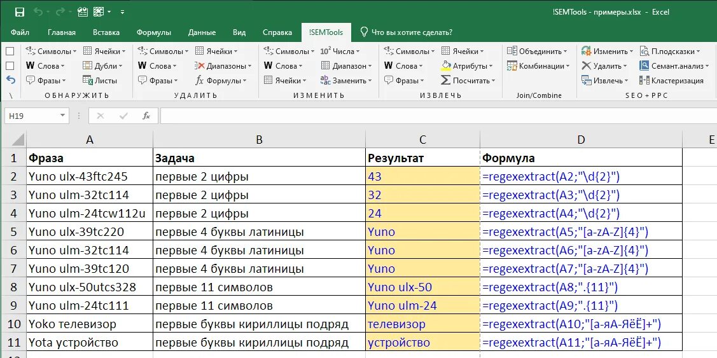Open Ячейки menu in ИЗВЛЕЧЬ group
717x358 pixels.
point(463,52)
